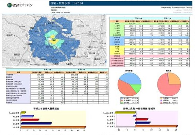This screenshot has width=195, height=135.
Task: Click the 長屋建 purple legend swatch
Action: pos(161,101)
